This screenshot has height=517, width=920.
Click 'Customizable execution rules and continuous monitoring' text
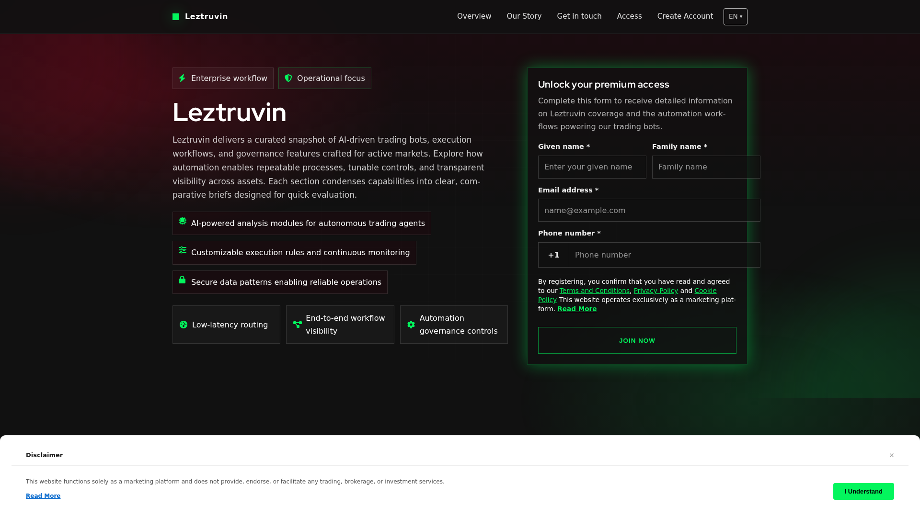(x=300, y=253)
